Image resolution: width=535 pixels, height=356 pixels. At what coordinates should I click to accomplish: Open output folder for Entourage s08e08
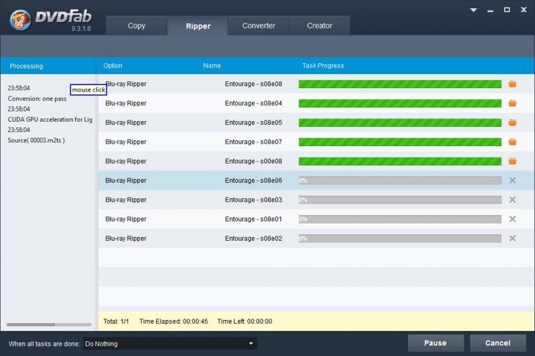(x=512, y=84)
